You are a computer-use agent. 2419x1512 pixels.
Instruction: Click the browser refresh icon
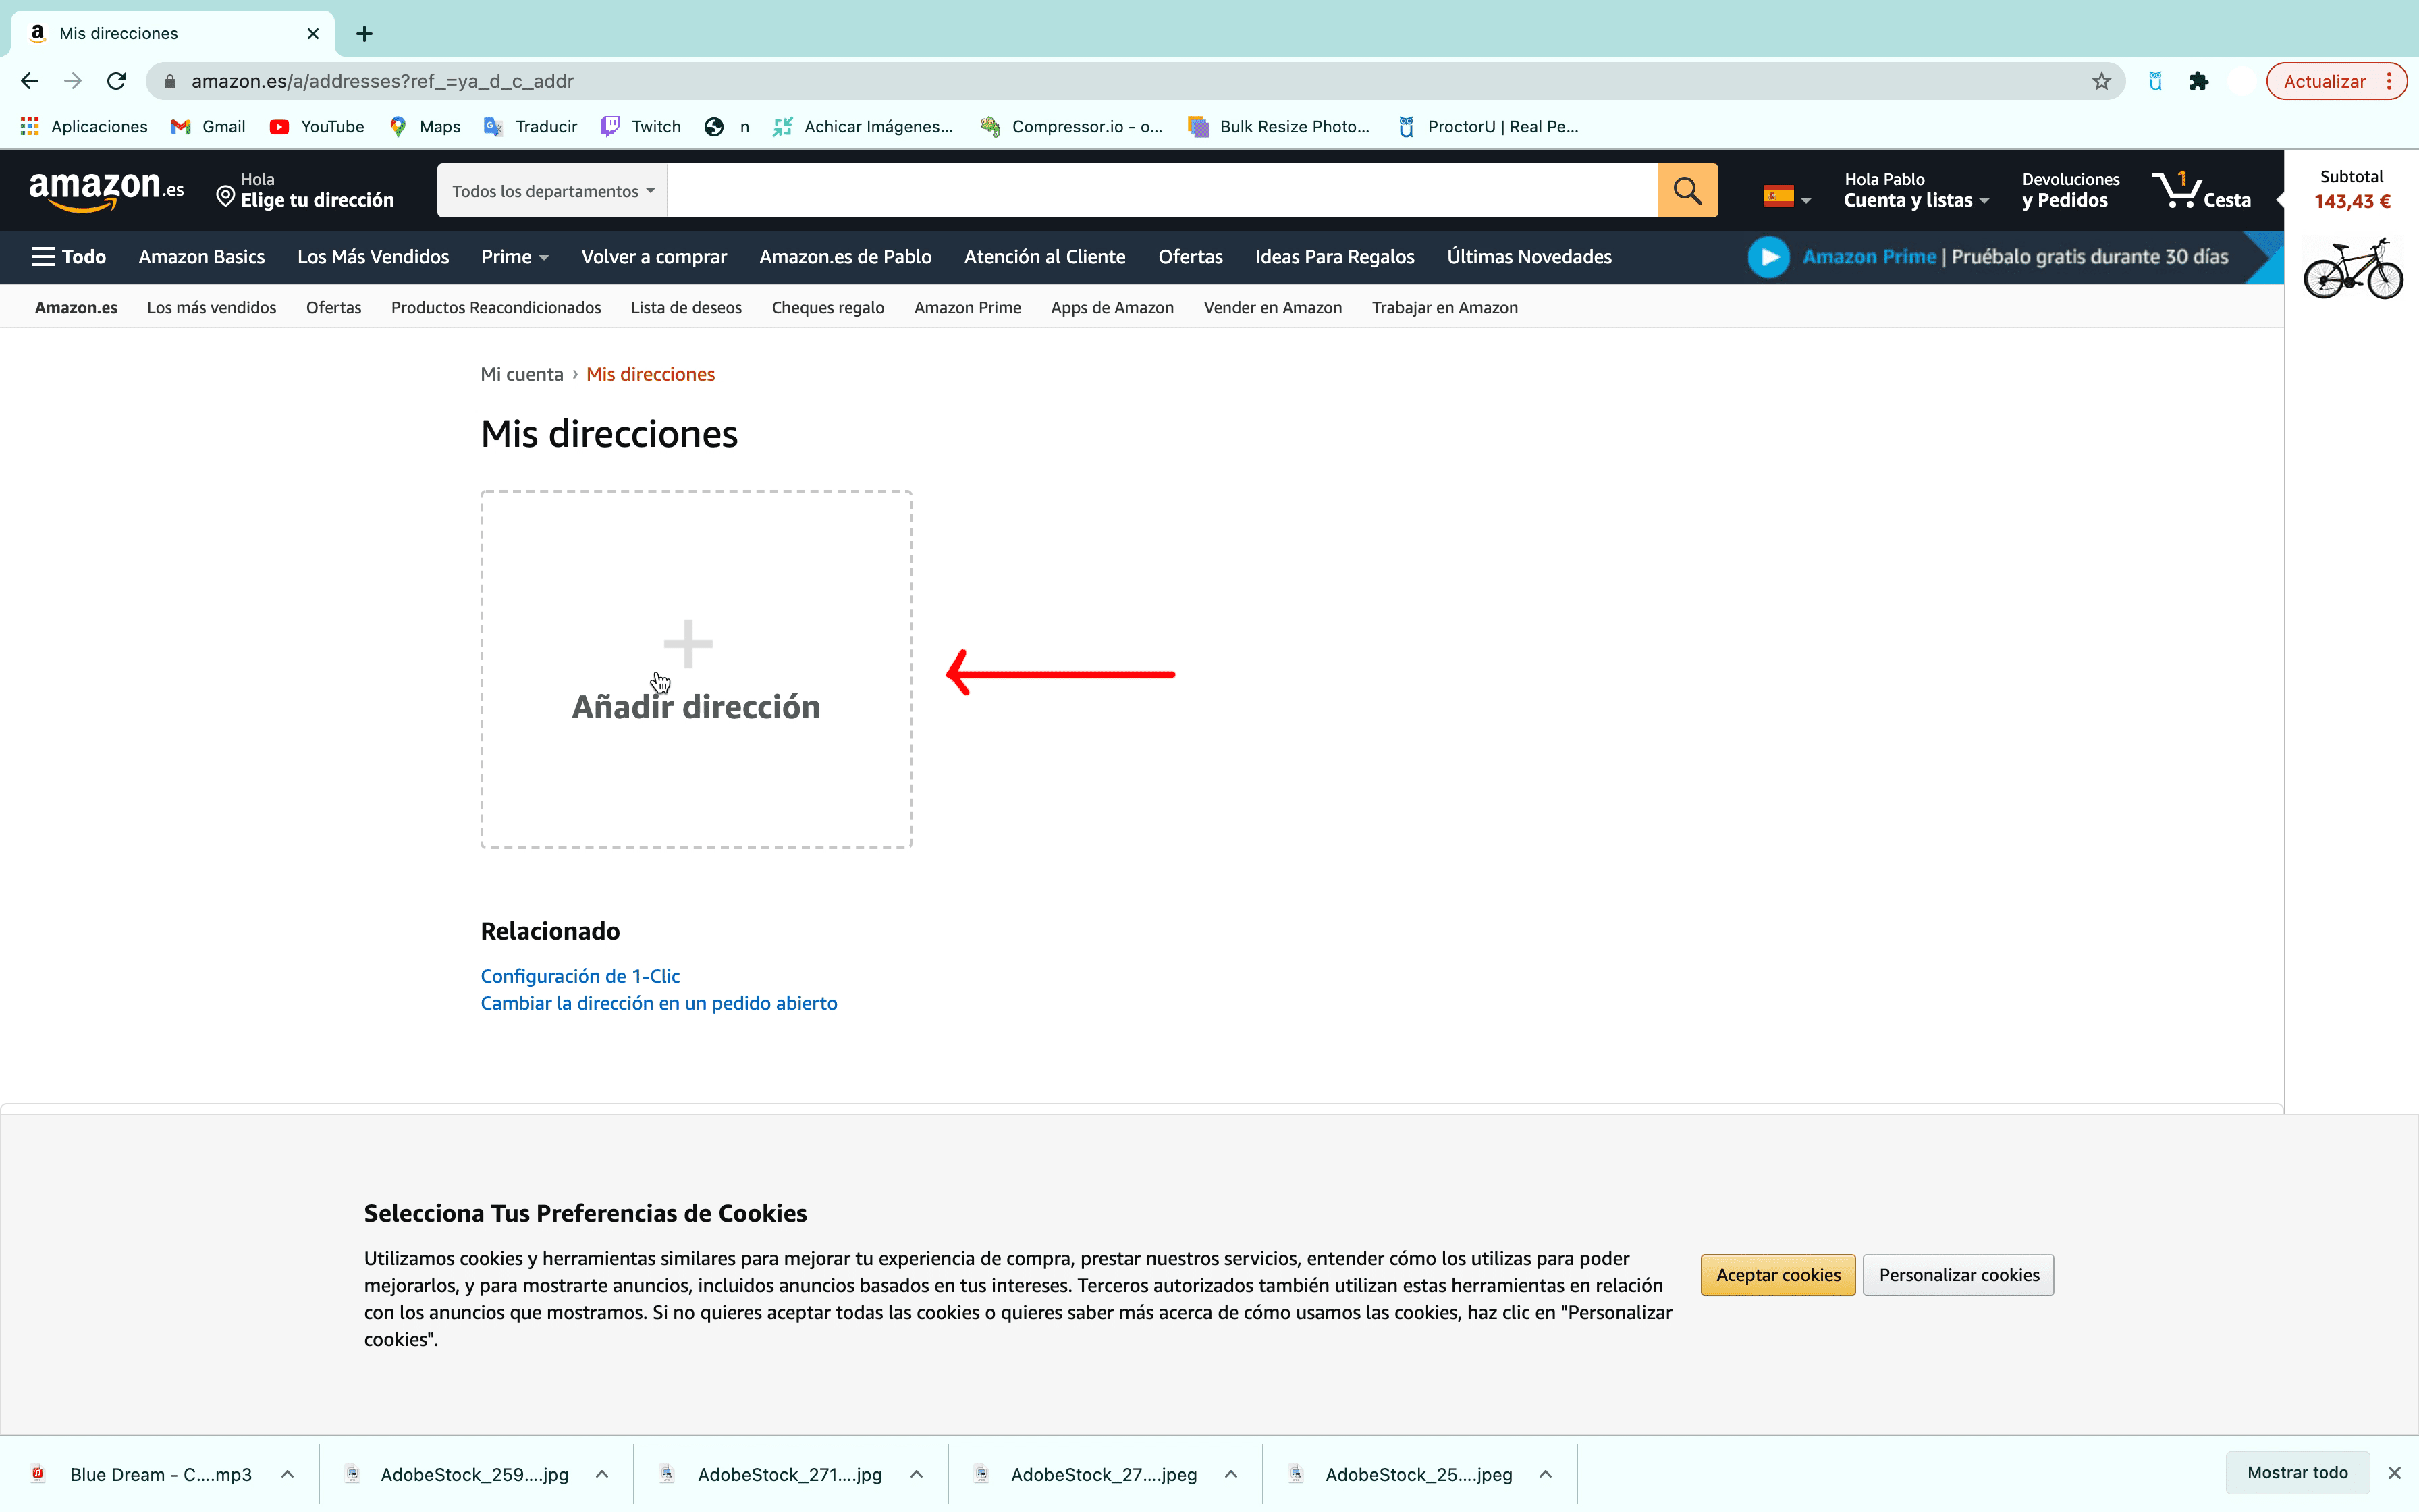click(x=117, y=80)
